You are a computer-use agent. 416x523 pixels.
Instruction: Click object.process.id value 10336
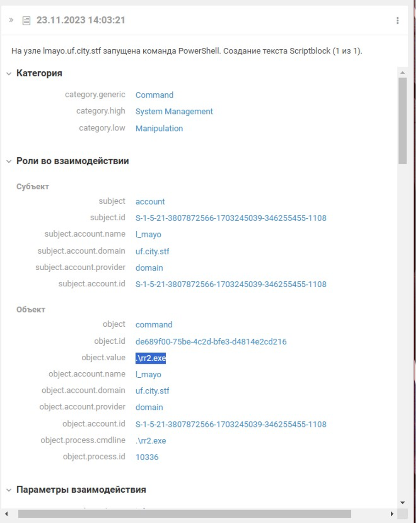tap(147, 457)
